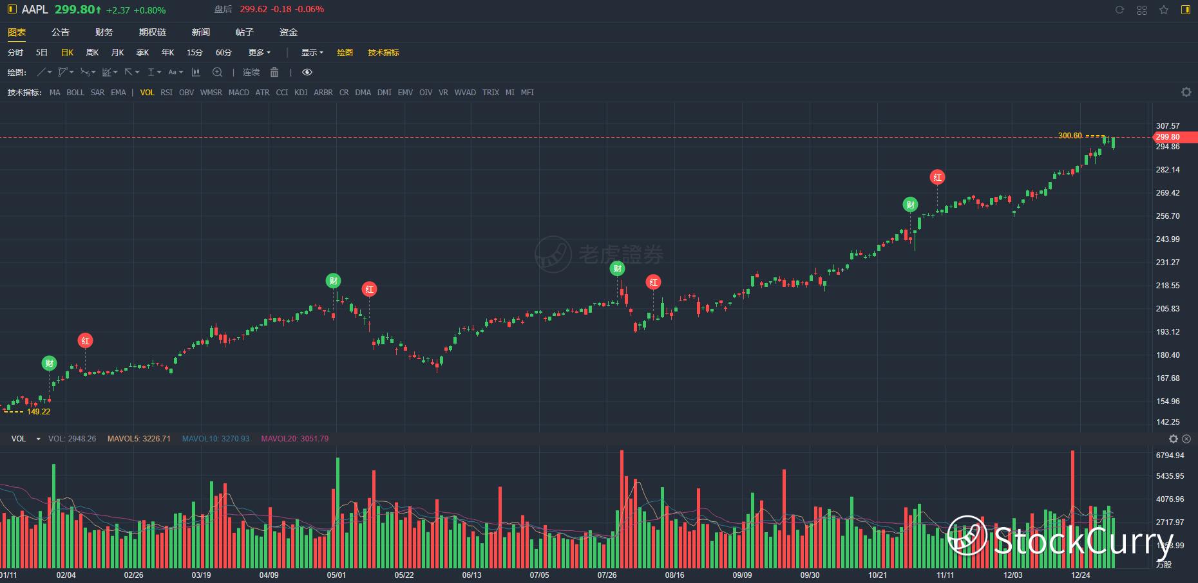Open the VOL panel settings gear
The height and width of the screenshot is (583, 1198).
pyautogui.click(x=1174, y=439)
